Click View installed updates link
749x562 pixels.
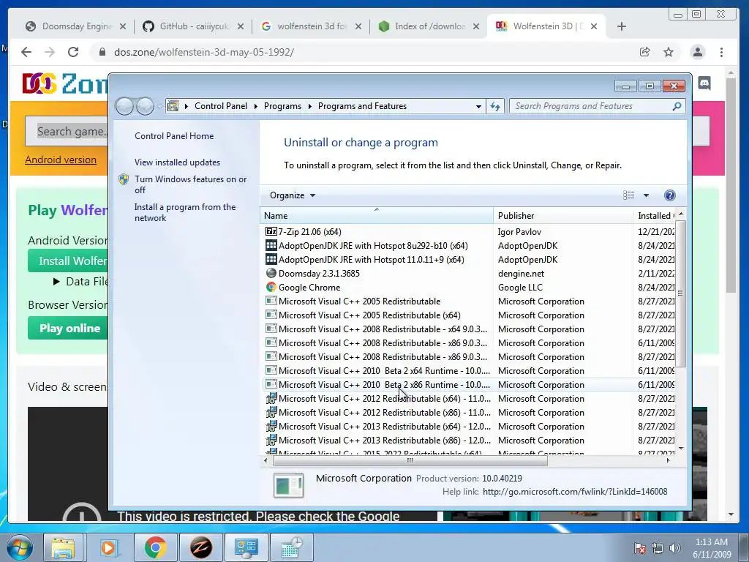[177, 162]
